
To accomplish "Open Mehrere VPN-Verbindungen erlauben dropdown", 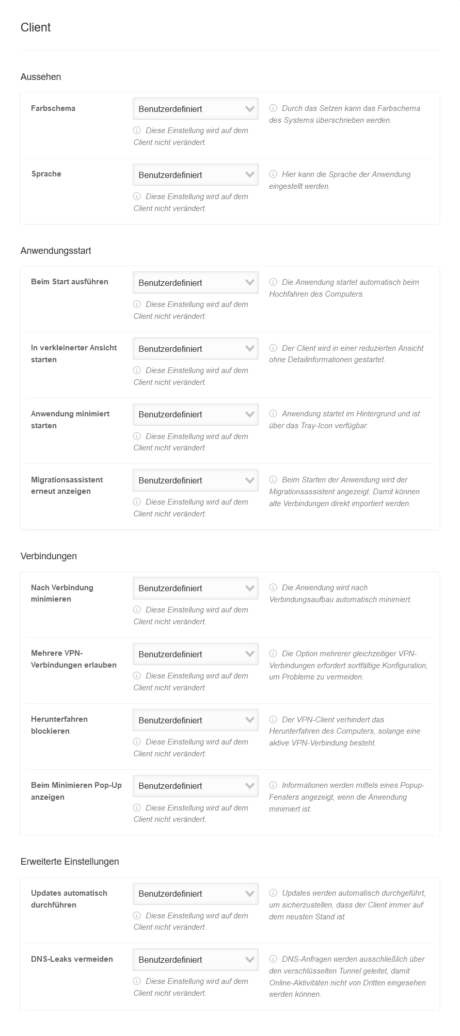I will click(195, 654).
